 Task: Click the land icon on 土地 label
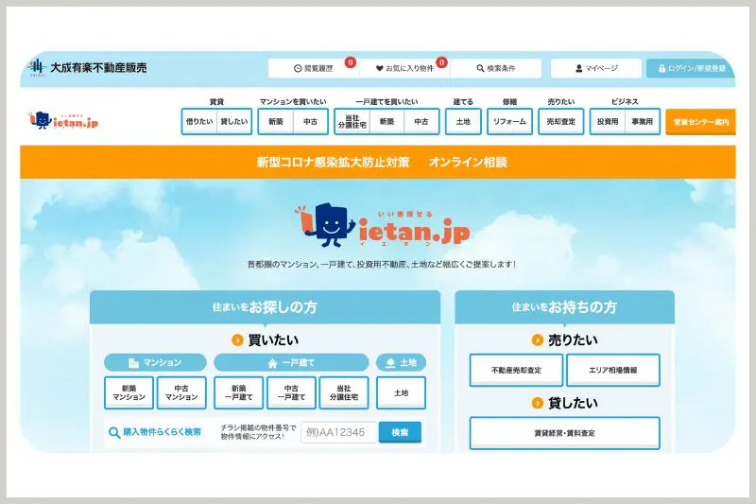coord(390,363)
